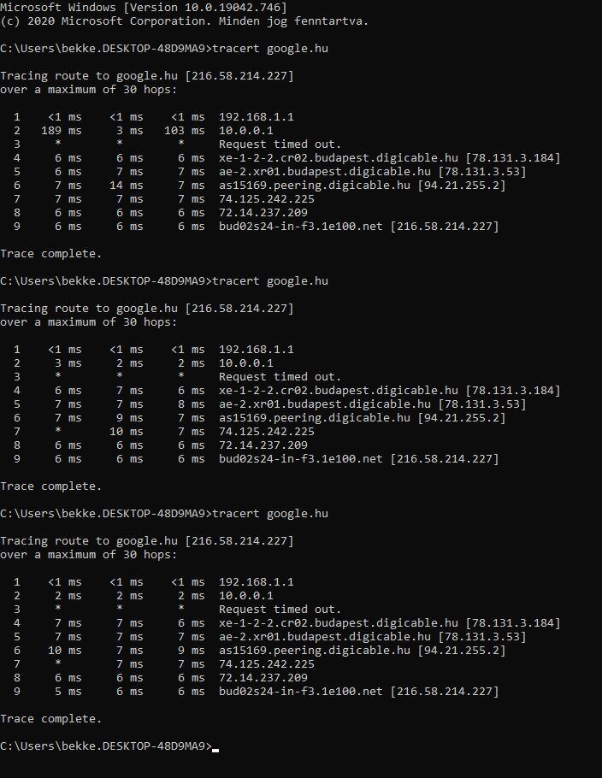Click 10.0.0.1 in the third trace
This screenshot has height=778, width=602.
(x=245, y=596)
